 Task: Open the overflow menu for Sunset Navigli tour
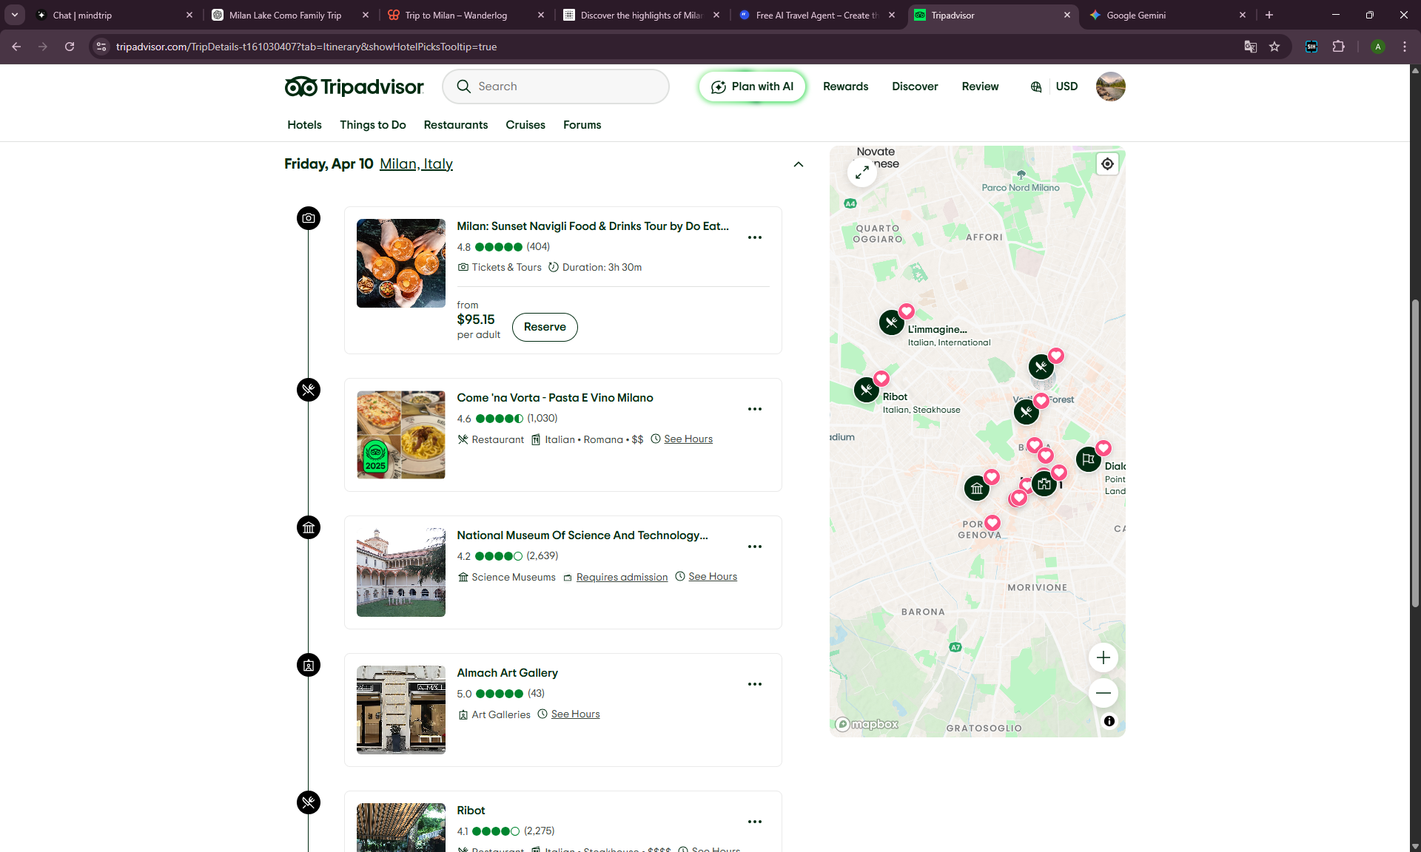pos(755,237)
